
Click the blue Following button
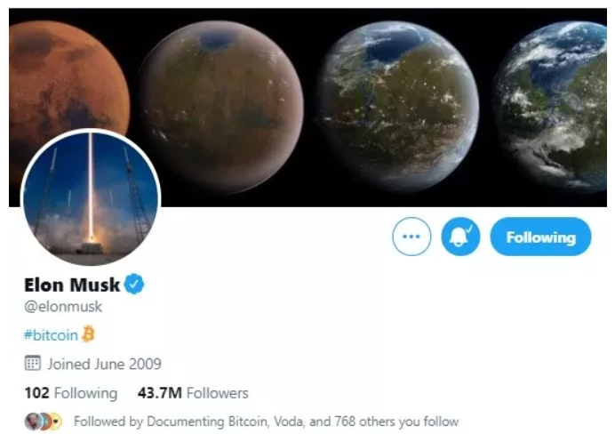click(540, 237)
